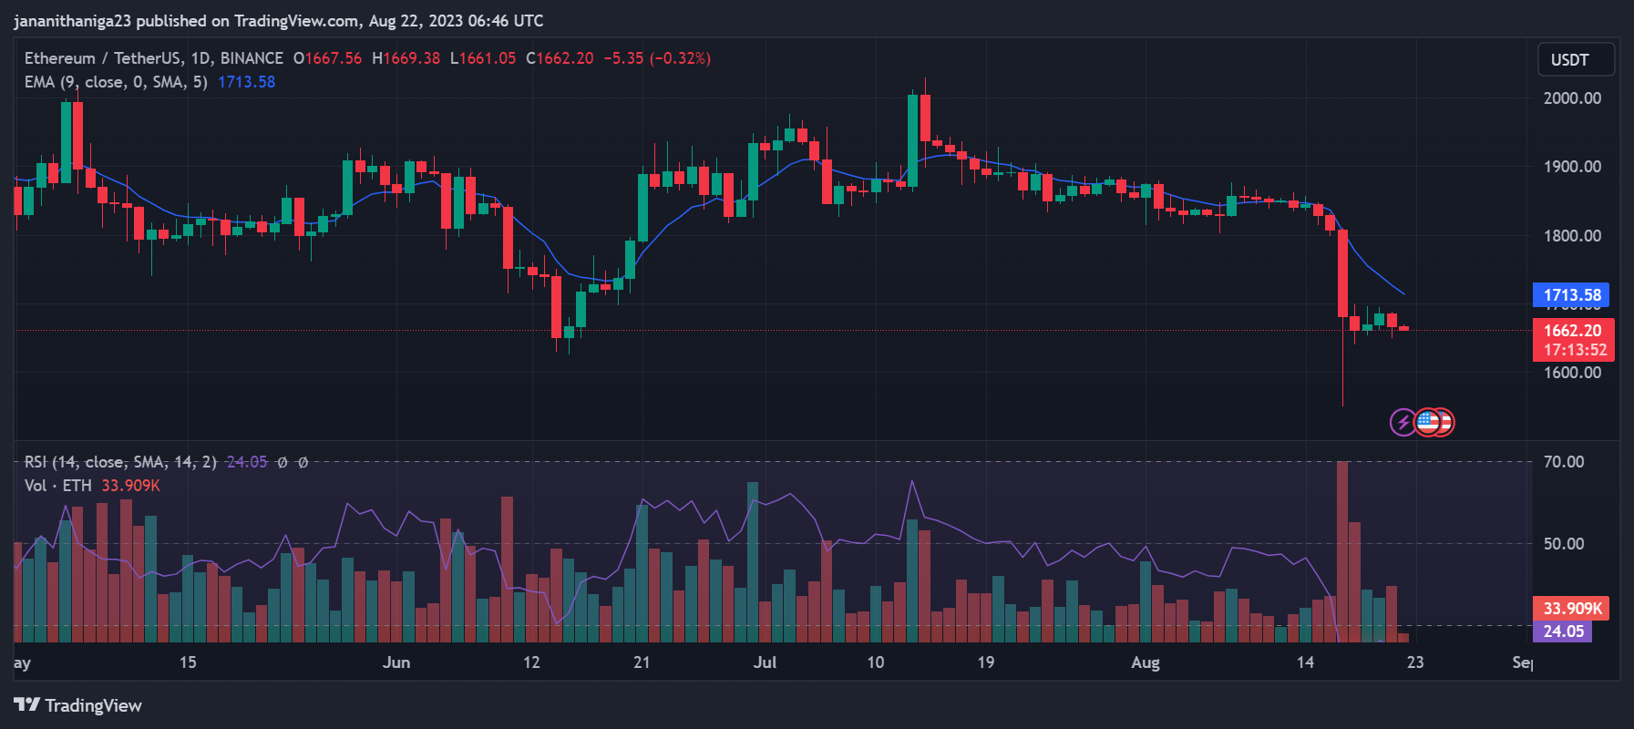Click the TradingView logo at bottom left
Viewport: 1634px width, 729px height.
tap(78, 705)
